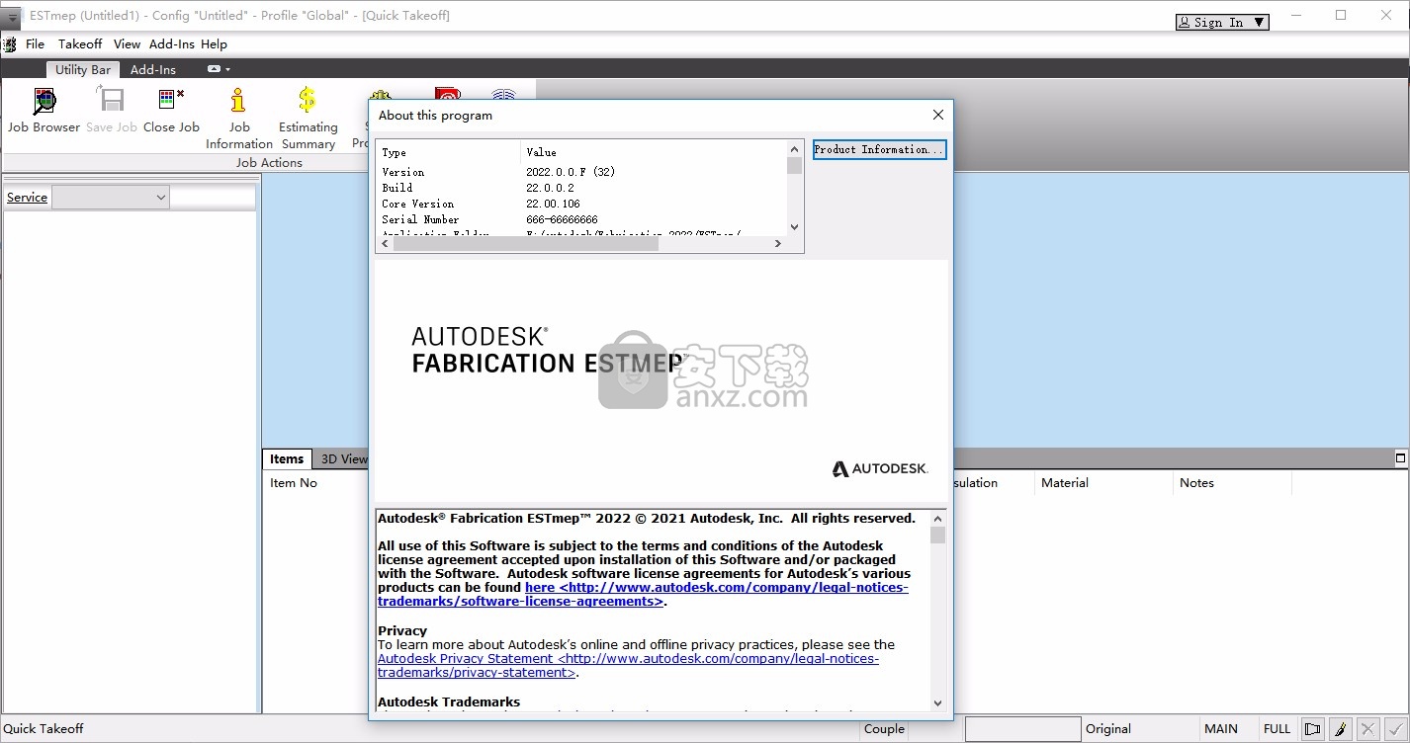Open the Add-Ins menu
Image resolution: width=1410 pixels, height=743 pixels.
172,44
